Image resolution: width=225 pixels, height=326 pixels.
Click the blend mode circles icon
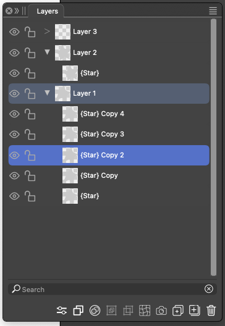(x=95, y=311)
